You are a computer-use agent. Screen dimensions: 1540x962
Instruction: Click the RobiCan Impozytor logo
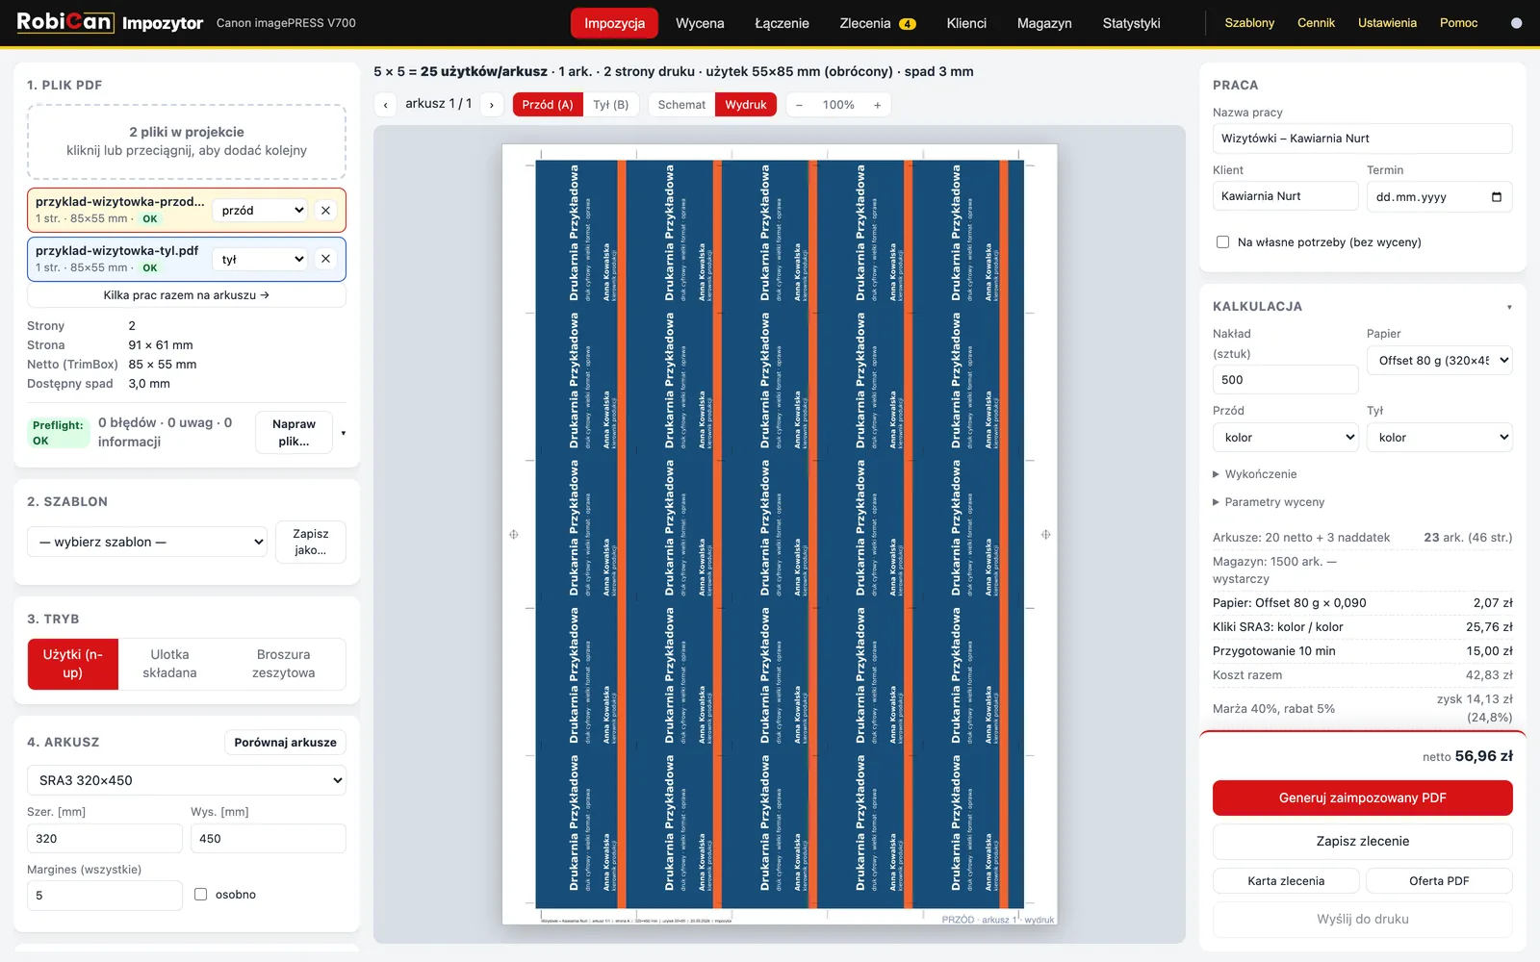[110, 22]
